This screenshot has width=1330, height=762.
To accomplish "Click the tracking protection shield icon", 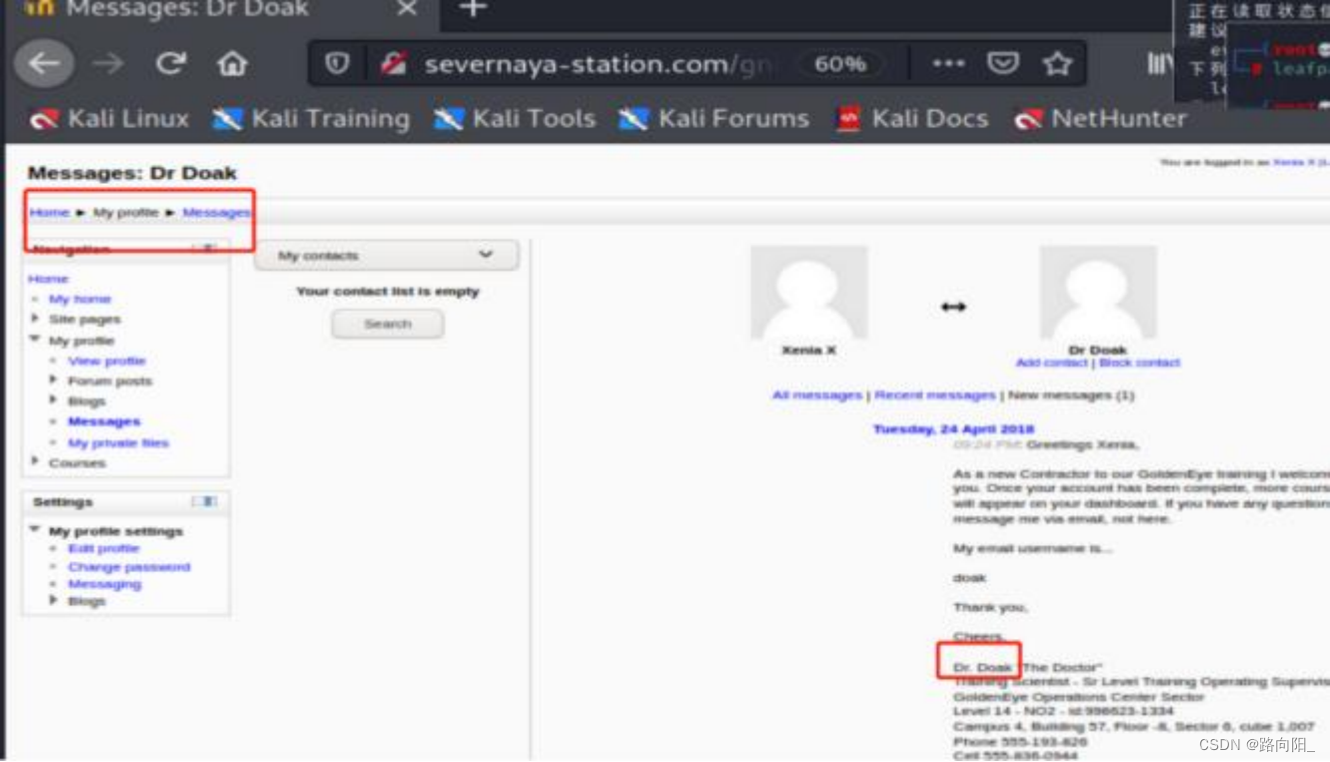I will click(338, 64).
